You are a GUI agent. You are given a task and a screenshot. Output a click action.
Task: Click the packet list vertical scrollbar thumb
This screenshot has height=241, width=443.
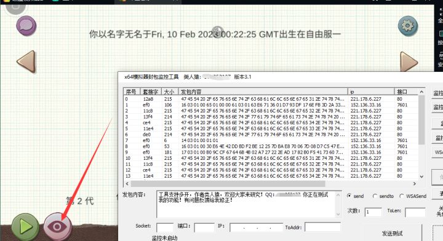pyautogui.click(x=421, y=120)
